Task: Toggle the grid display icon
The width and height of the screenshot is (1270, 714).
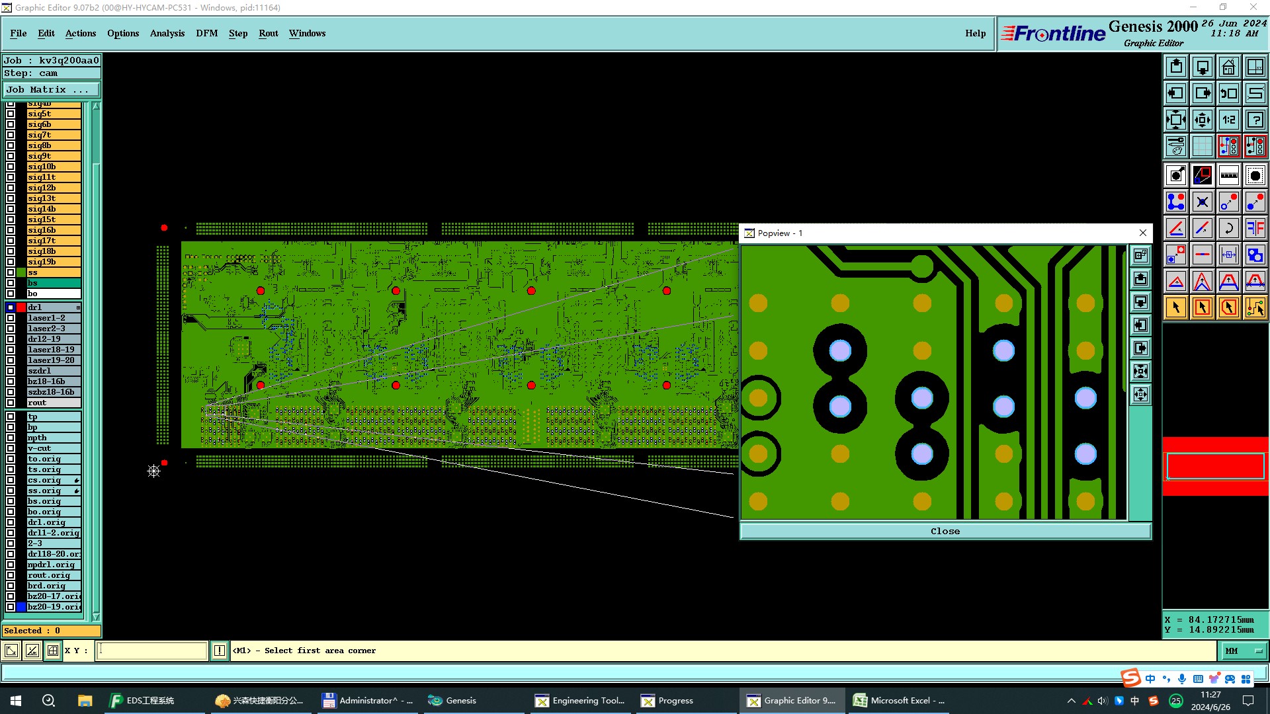Action: 1203,146
